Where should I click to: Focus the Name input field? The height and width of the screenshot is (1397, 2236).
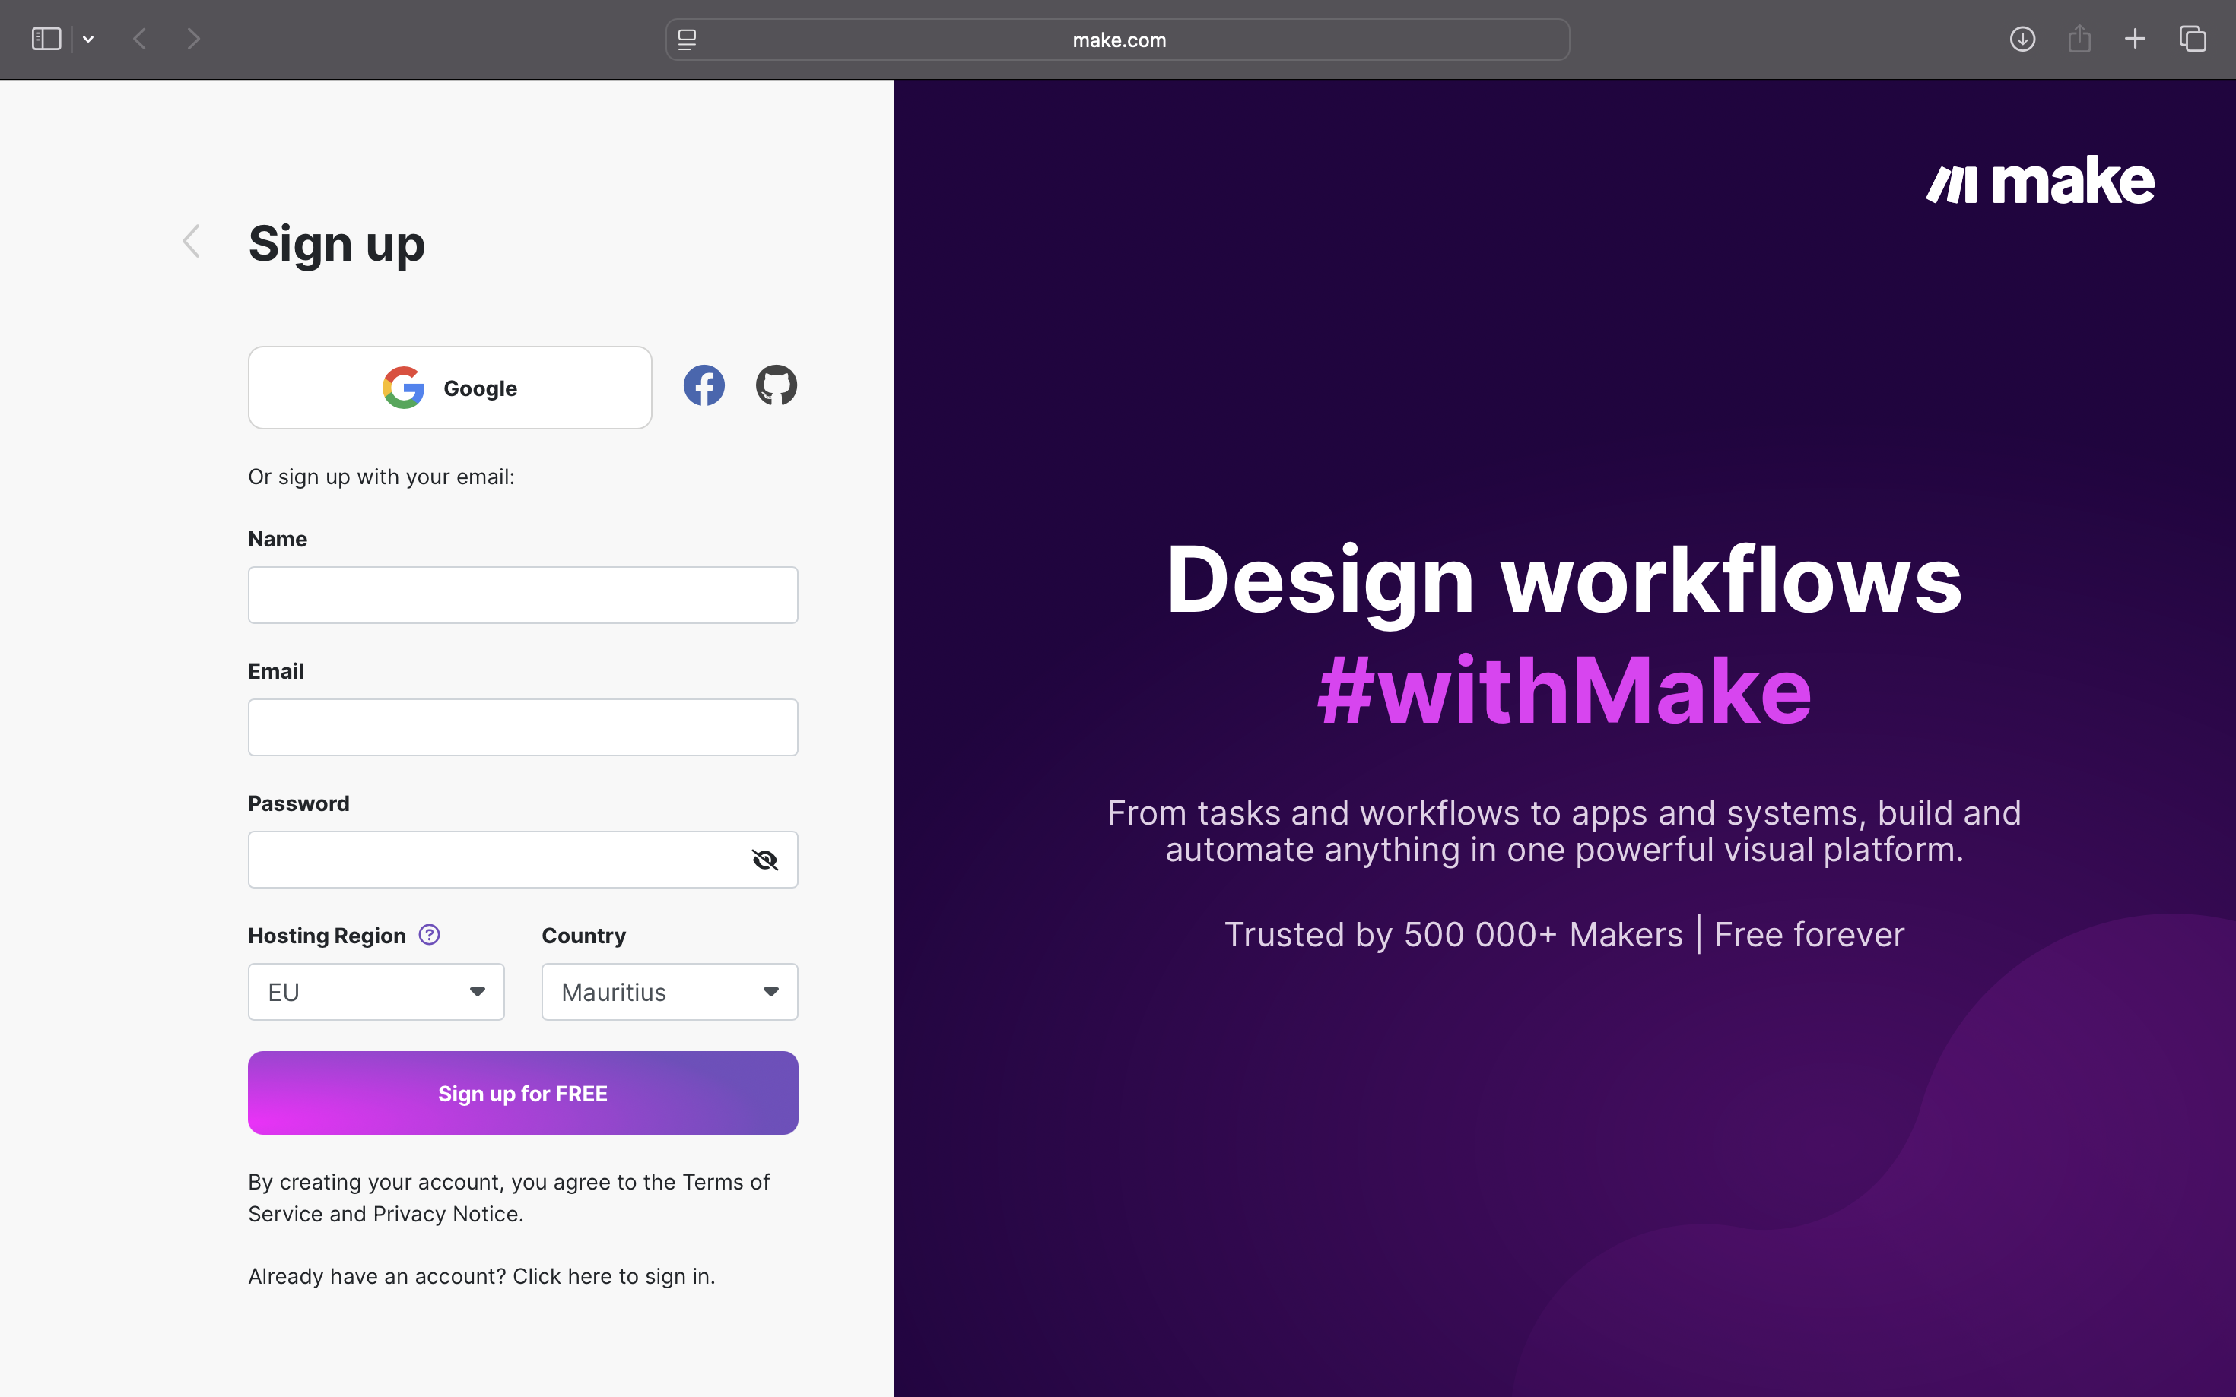pyautogui.click(x=523, y=595)
